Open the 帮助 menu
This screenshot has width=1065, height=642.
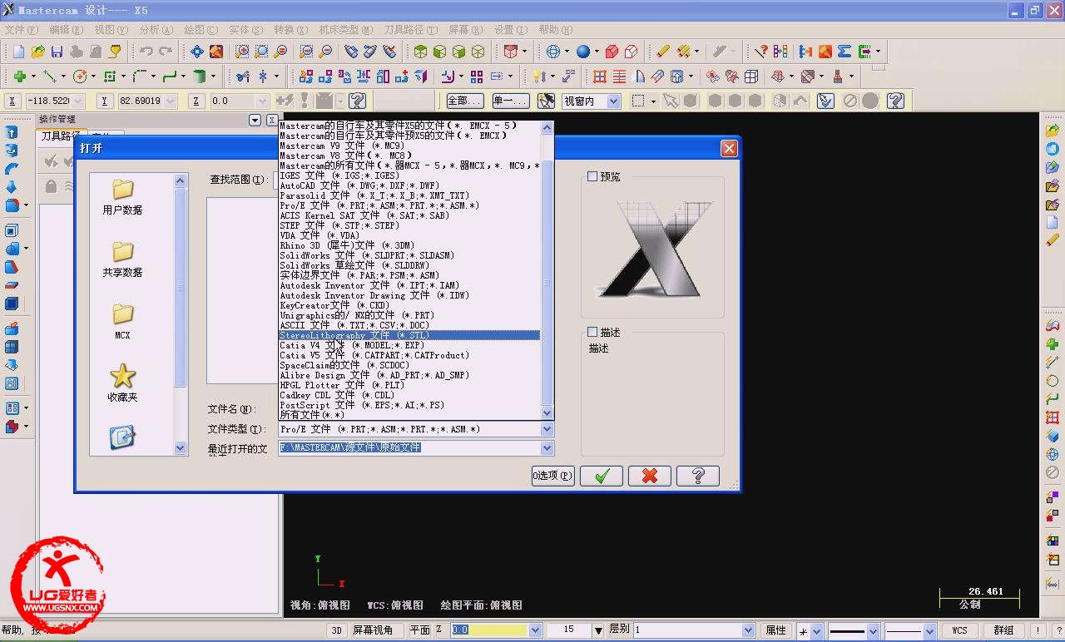pyautogui.click(x=555, y=29)
